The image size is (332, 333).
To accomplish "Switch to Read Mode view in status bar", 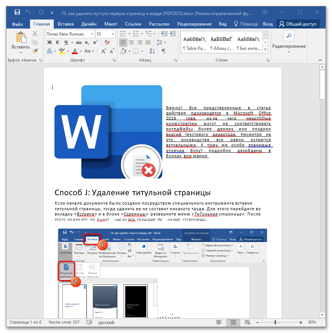I will (219, 322).
